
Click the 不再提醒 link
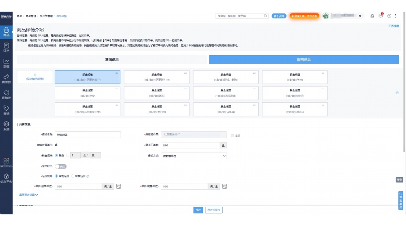(x=393, y=26)
